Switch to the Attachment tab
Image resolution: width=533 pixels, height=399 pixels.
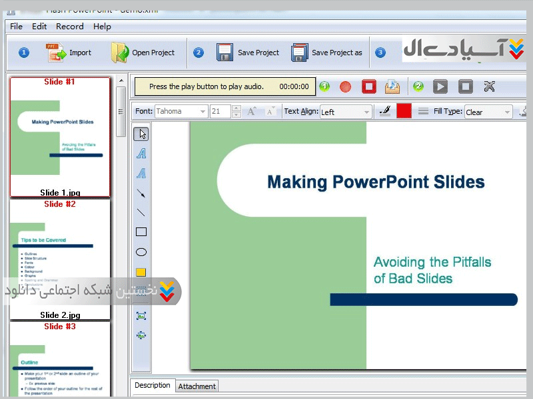[197, 386]
